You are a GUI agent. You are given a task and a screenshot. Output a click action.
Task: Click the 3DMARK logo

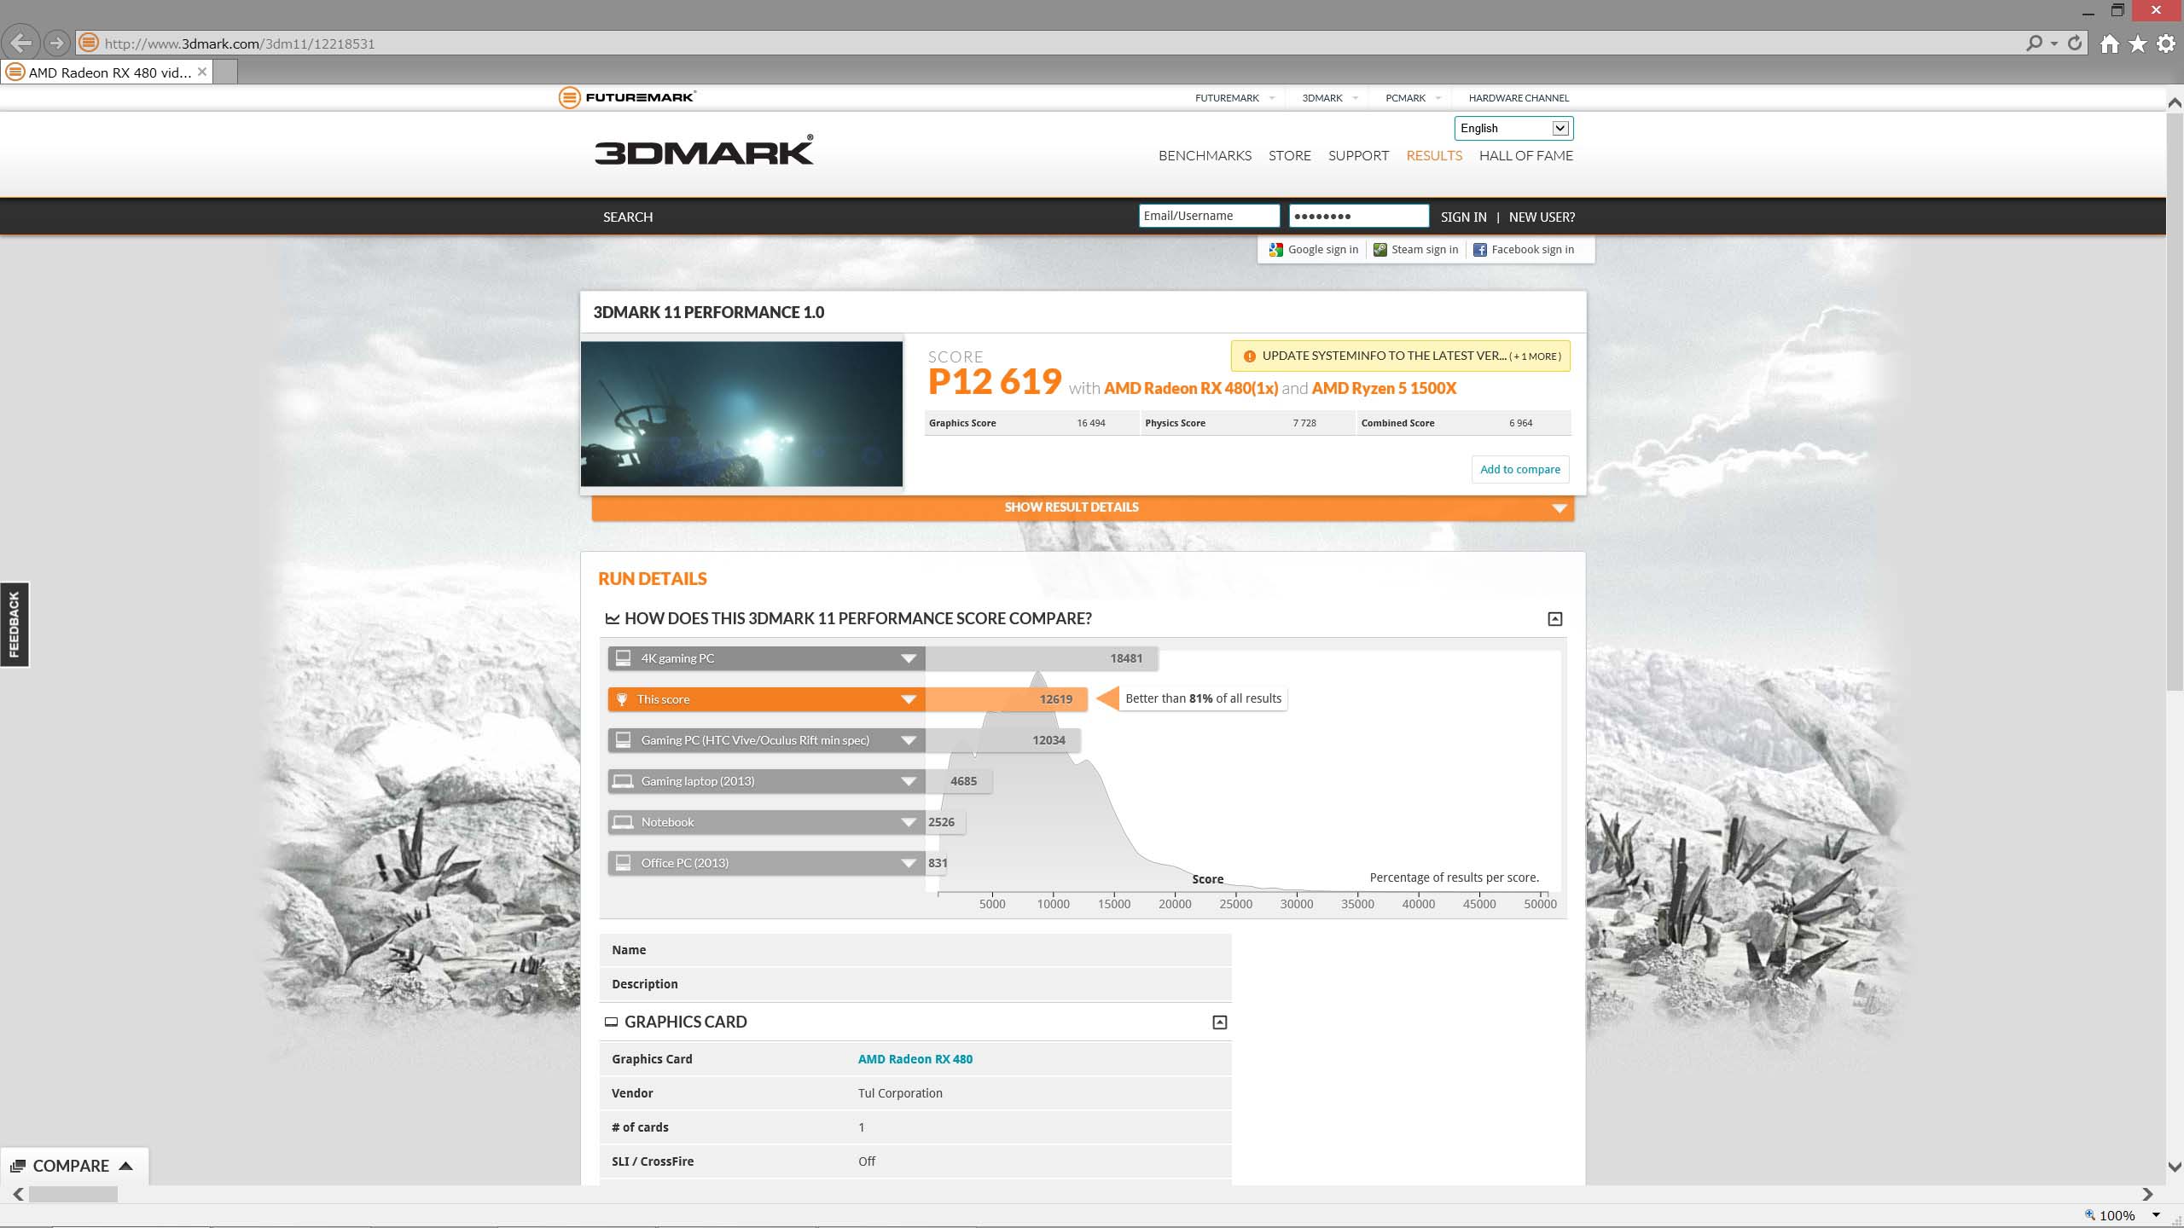coord(704,150)
